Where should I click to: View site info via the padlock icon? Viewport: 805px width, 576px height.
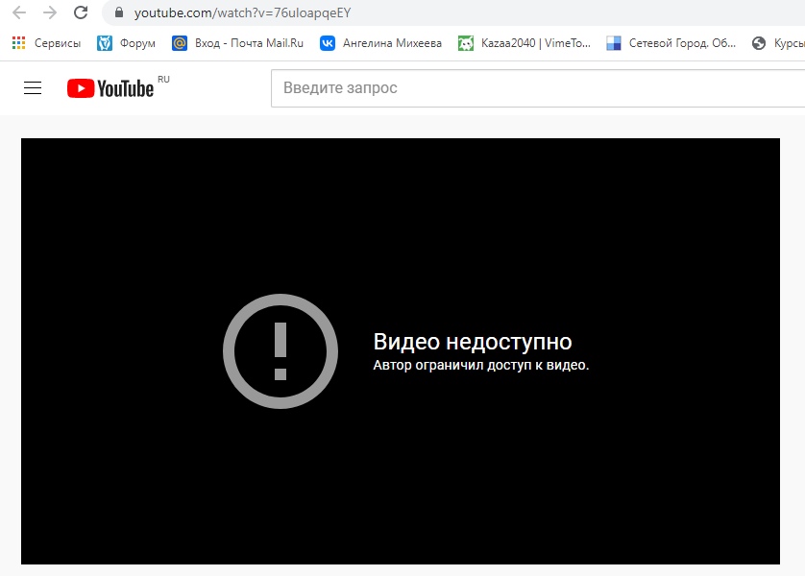[119, 13]
